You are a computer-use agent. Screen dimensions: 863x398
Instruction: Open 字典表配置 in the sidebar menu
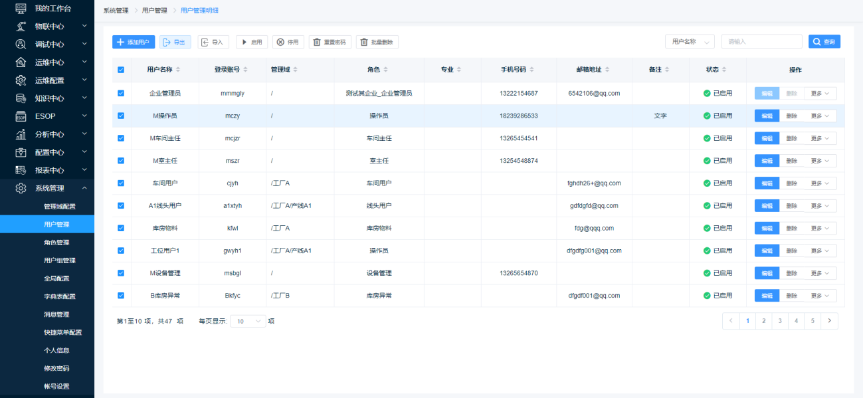pyautogui.click(x=59, y=296)
